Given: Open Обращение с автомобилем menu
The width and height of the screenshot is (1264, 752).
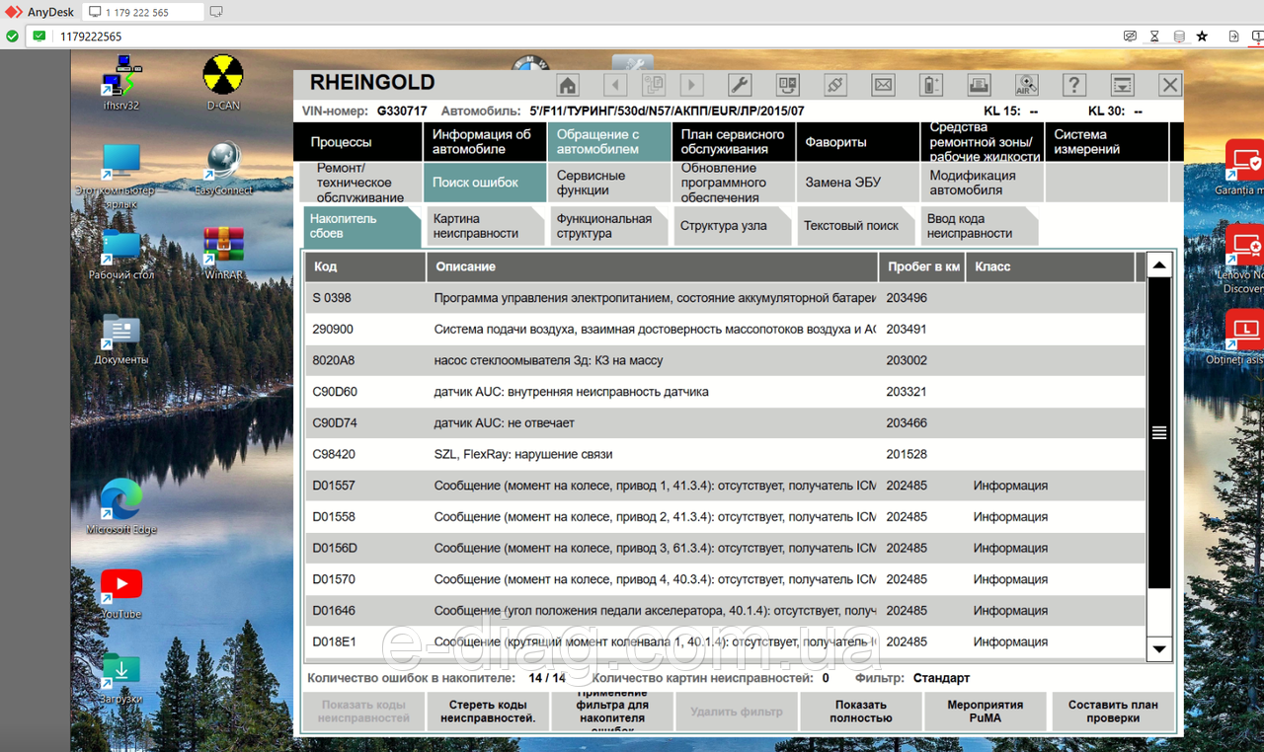Looking at the screenshot, I should (x=609, y=142).
